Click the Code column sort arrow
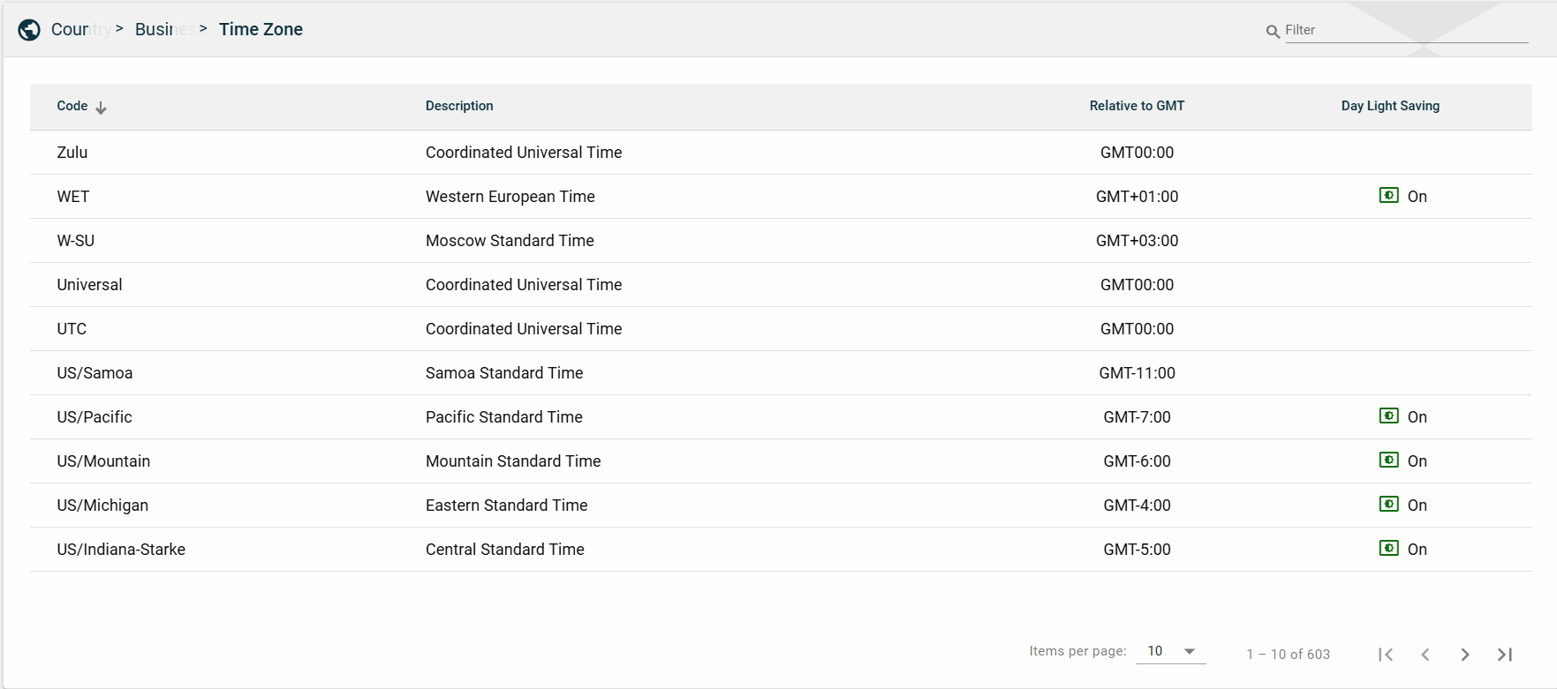Image resolution: width=1557 pixels, height=689 pixels. point(102,108)
